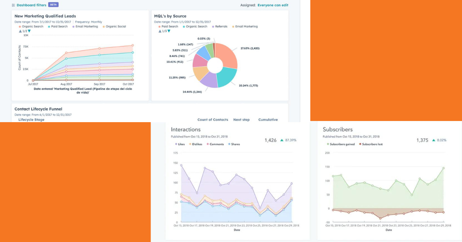Click the MQL's by Source report title

click(x=170, y=16)
